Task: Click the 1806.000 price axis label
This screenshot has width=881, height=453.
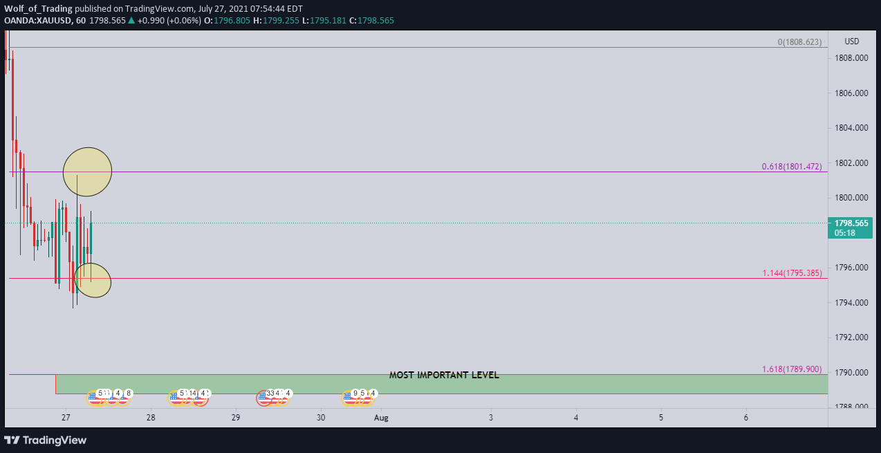Action: click(851, 93)
